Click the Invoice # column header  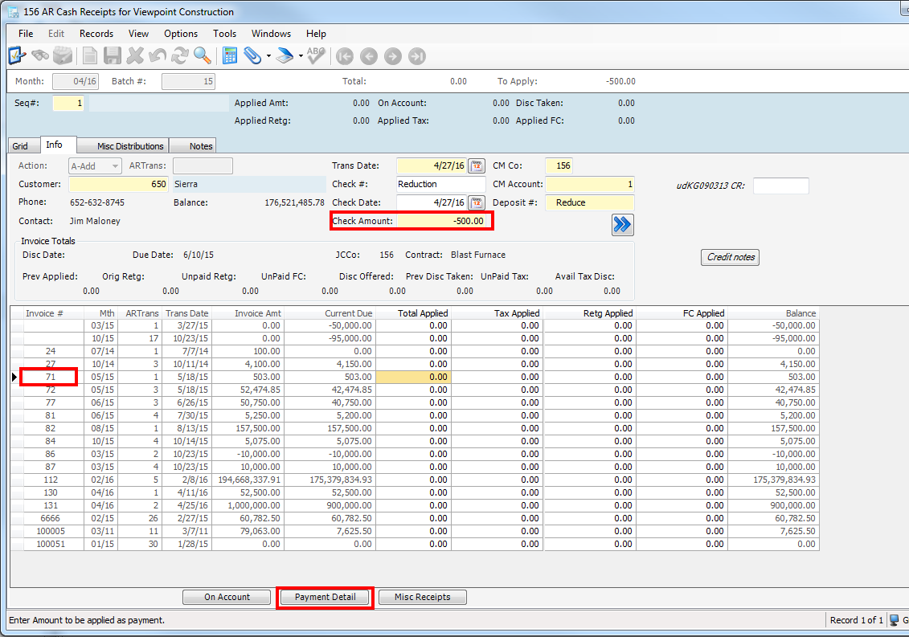pos(53,313)
